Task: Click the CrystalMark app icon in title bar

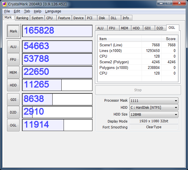Action: (x=5, y=4)
